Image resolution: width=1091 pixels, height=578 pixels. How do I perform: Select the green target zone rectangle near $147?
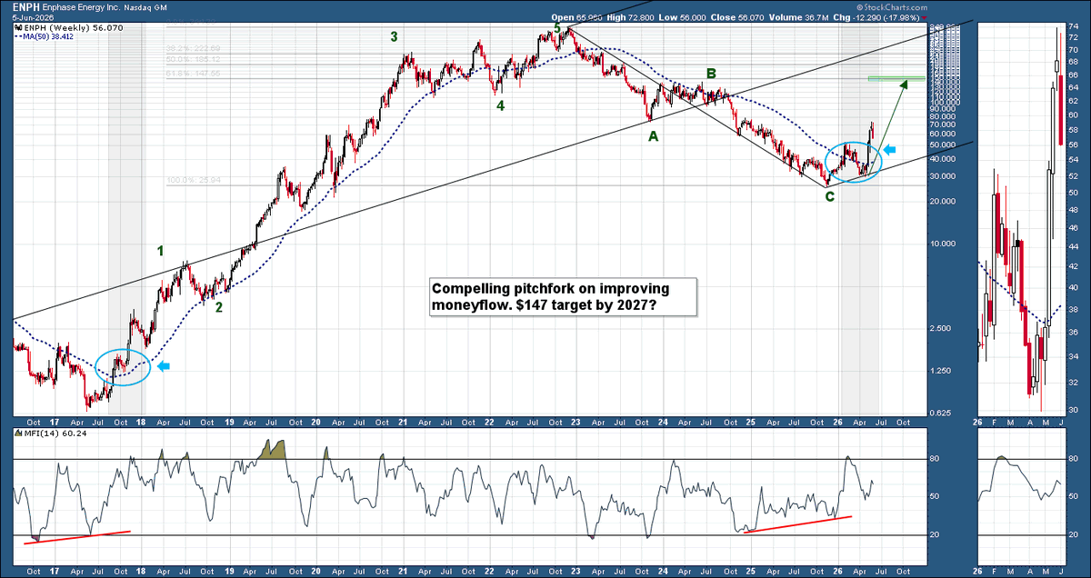[x=896, y=78]
